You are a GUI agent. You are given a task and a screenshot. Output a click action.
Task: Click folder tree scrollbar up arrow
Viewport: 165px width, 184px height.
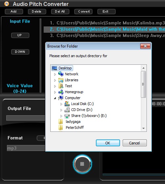[144, 68]
